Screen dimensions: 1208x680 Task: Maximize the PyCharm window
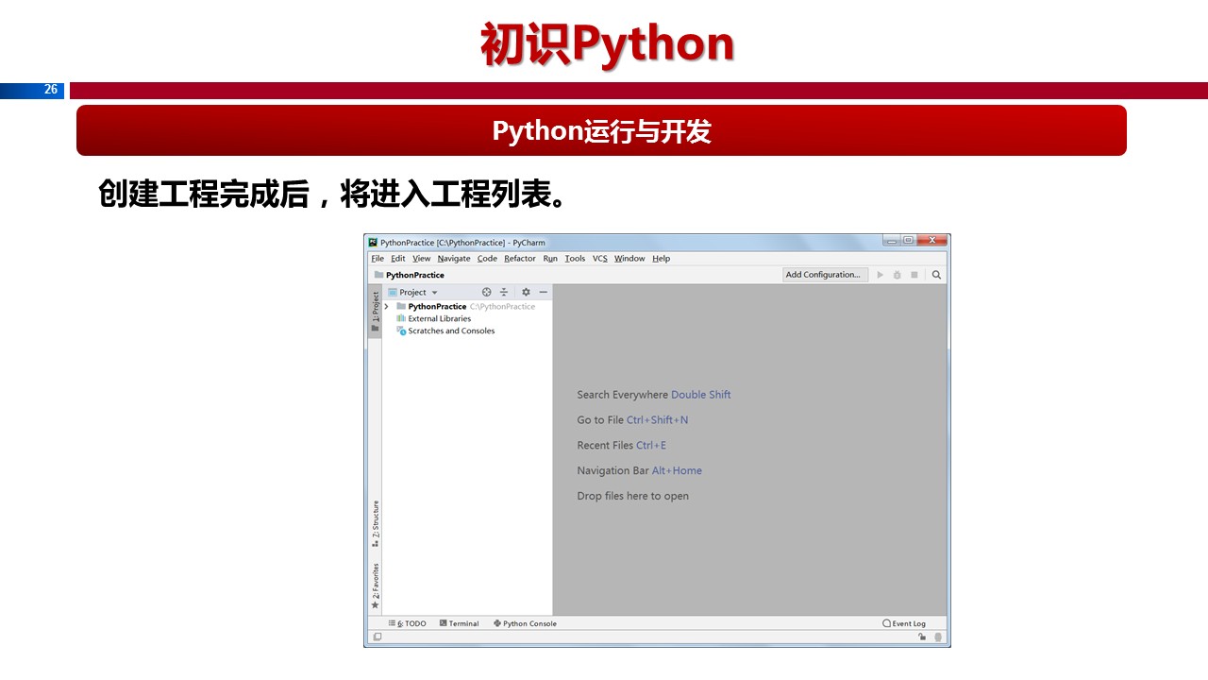[908, 241]
